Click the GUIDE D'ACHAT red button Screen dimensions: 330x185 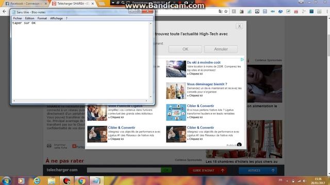pyautogui.click(x=207, y=171)
